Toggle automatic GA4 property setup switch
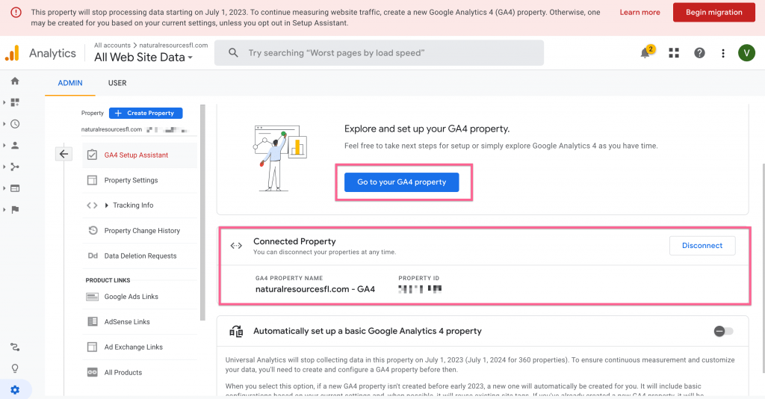Viewport: 765px width, 399px height. [723, 331]
